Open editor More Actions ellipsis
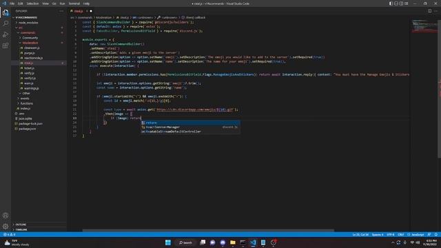 (435, 11)
